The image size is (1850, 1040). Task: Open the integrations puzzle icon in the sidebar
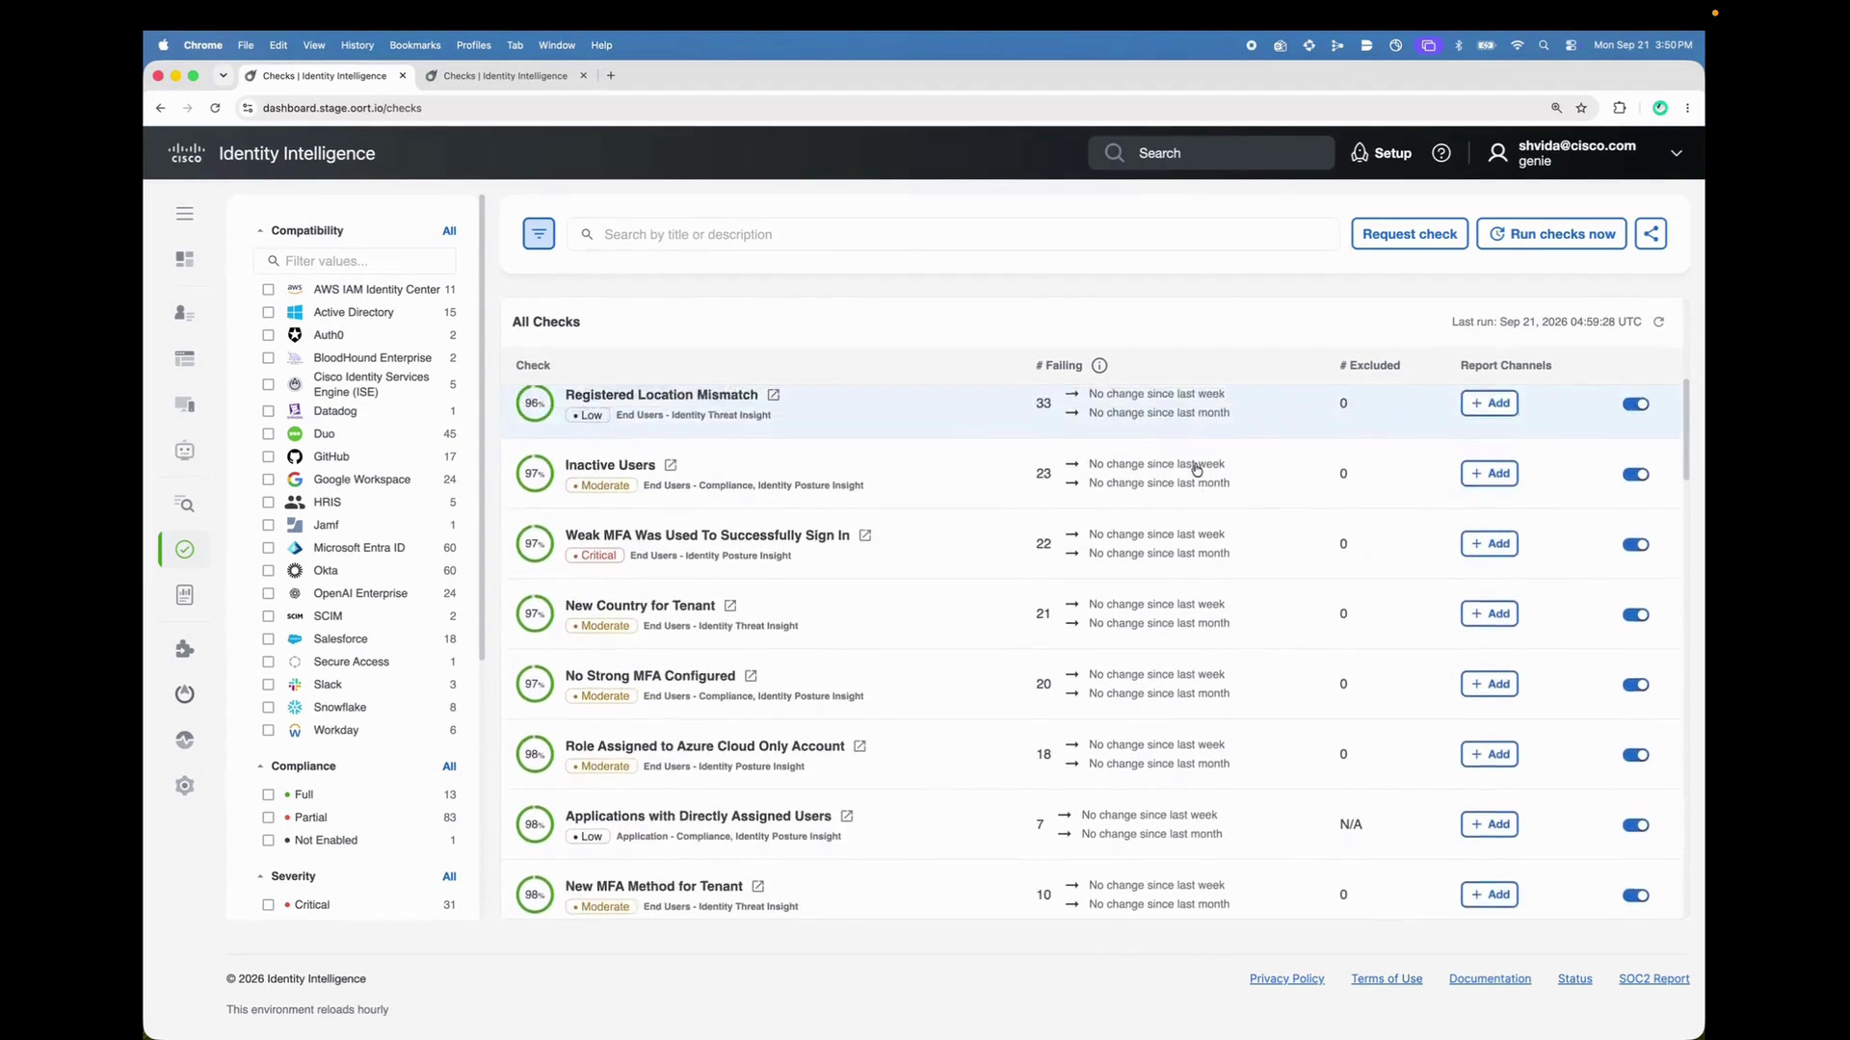(x=185, y=649)
